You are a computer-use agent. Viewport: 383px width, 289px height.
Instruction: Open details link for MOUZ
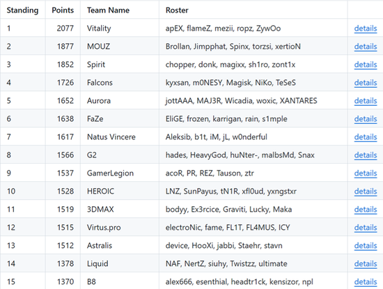point(366,47)
